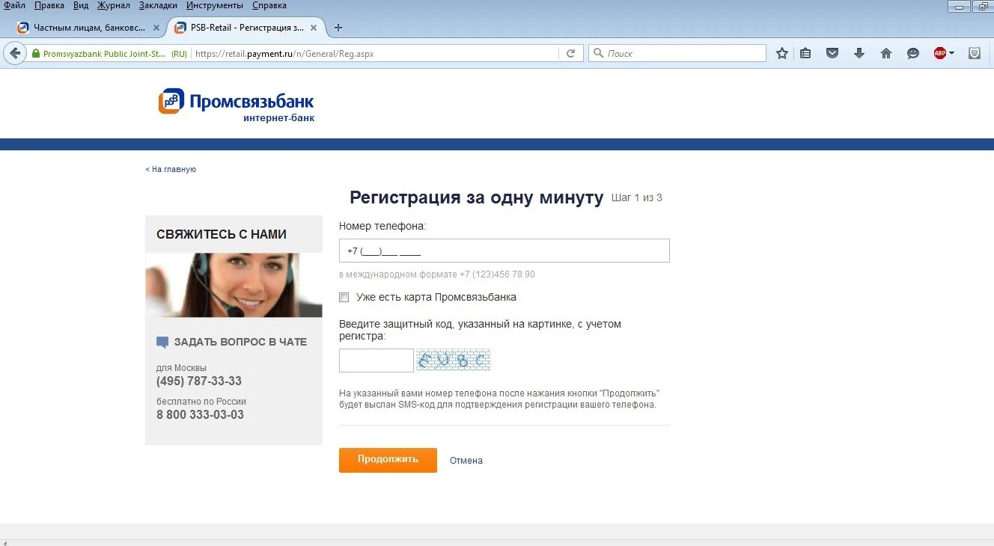The image size is (994, 546).
Task: Open a new tab with plus icon
Action: point(338,28)
